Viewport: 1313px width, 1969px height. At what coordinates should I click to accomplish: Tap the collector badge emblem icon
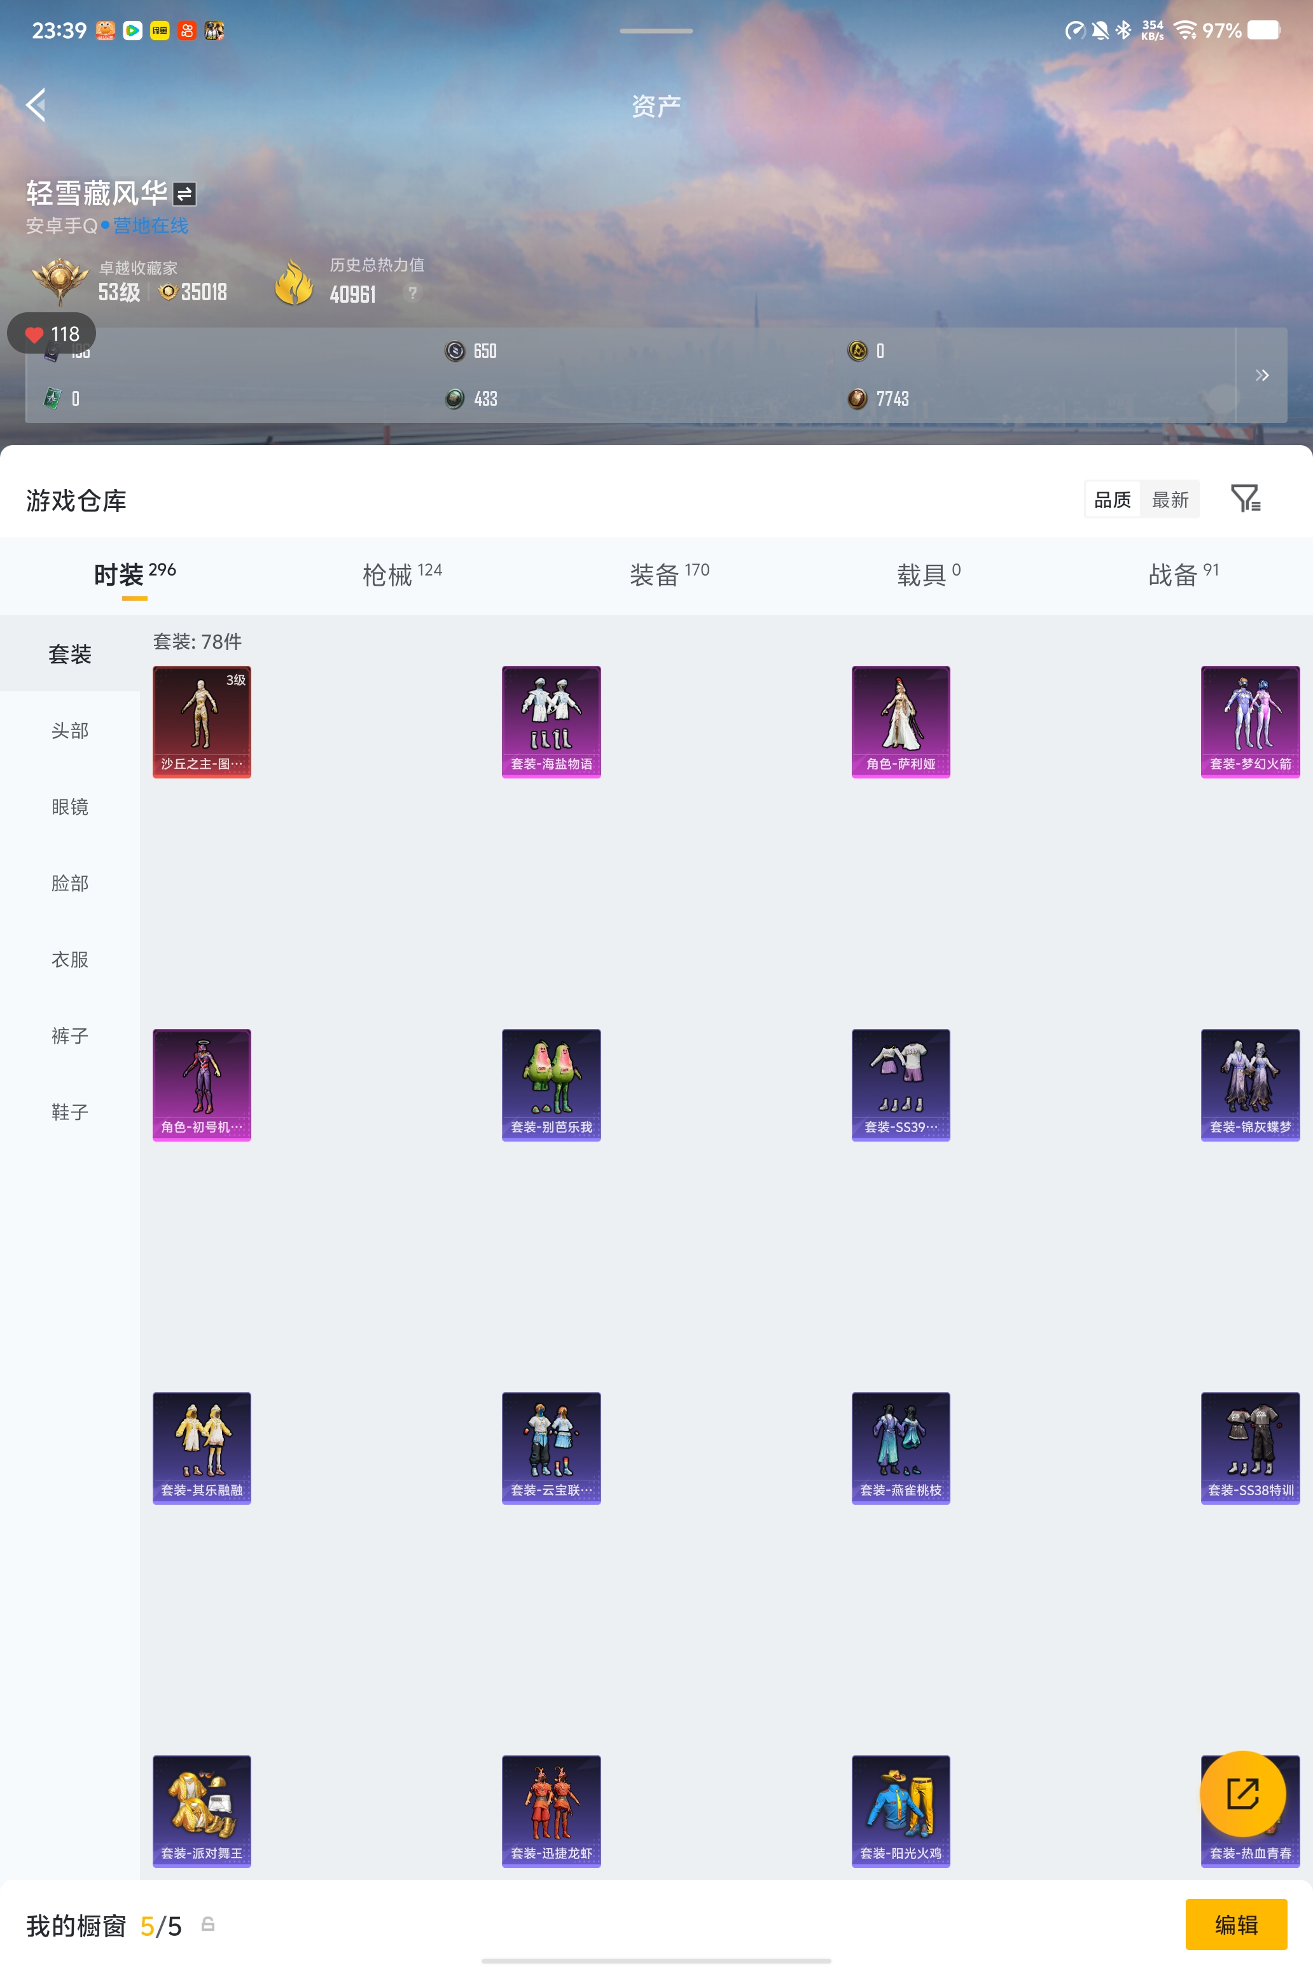pos(59,281)
